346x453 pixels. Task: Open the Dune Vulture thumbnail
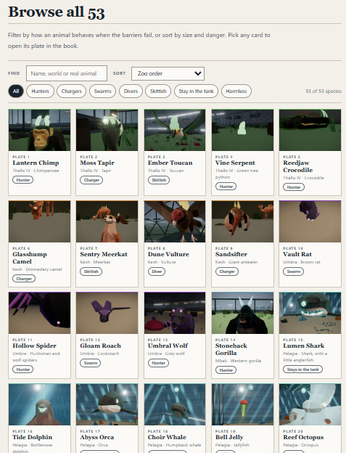[175, 221]
